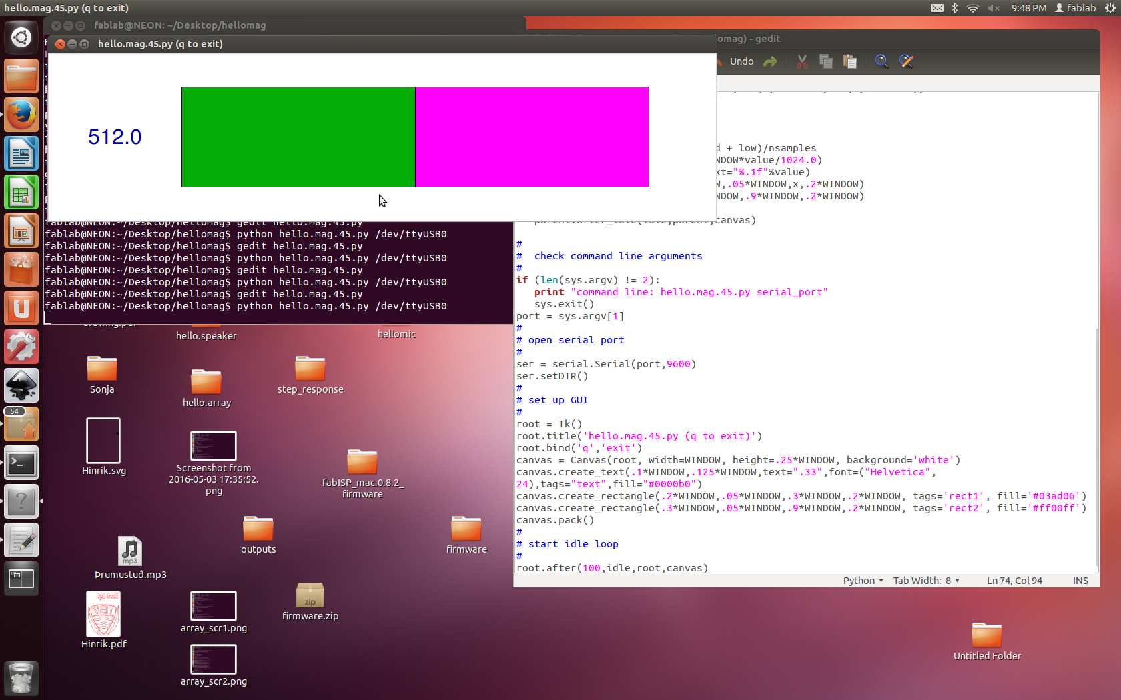This screenshot has width=1121, height=700.
Task: Open the muted sound volume indicator
Action: coord(994,8)
